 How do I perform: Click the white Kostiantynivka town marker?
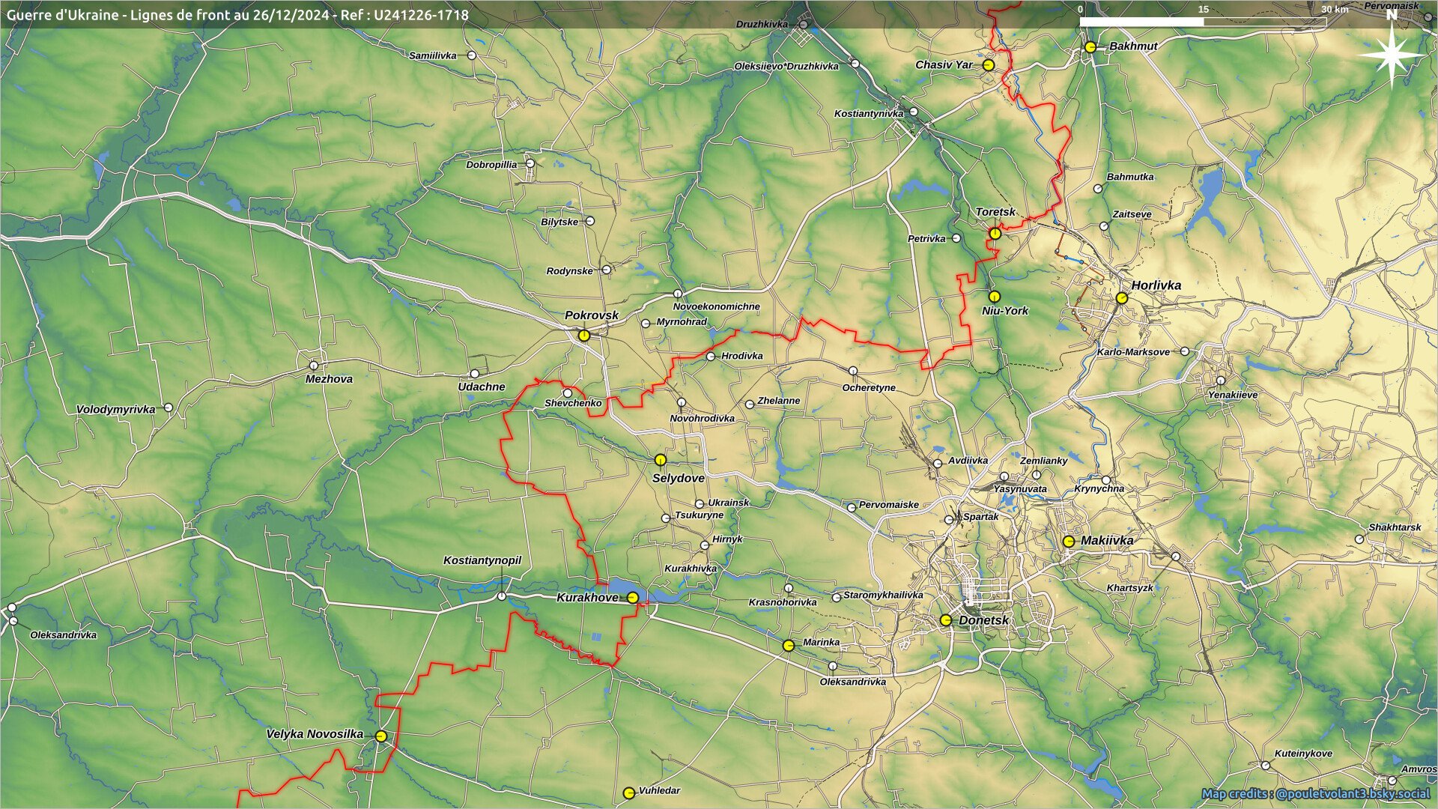[x=914, y=113]
